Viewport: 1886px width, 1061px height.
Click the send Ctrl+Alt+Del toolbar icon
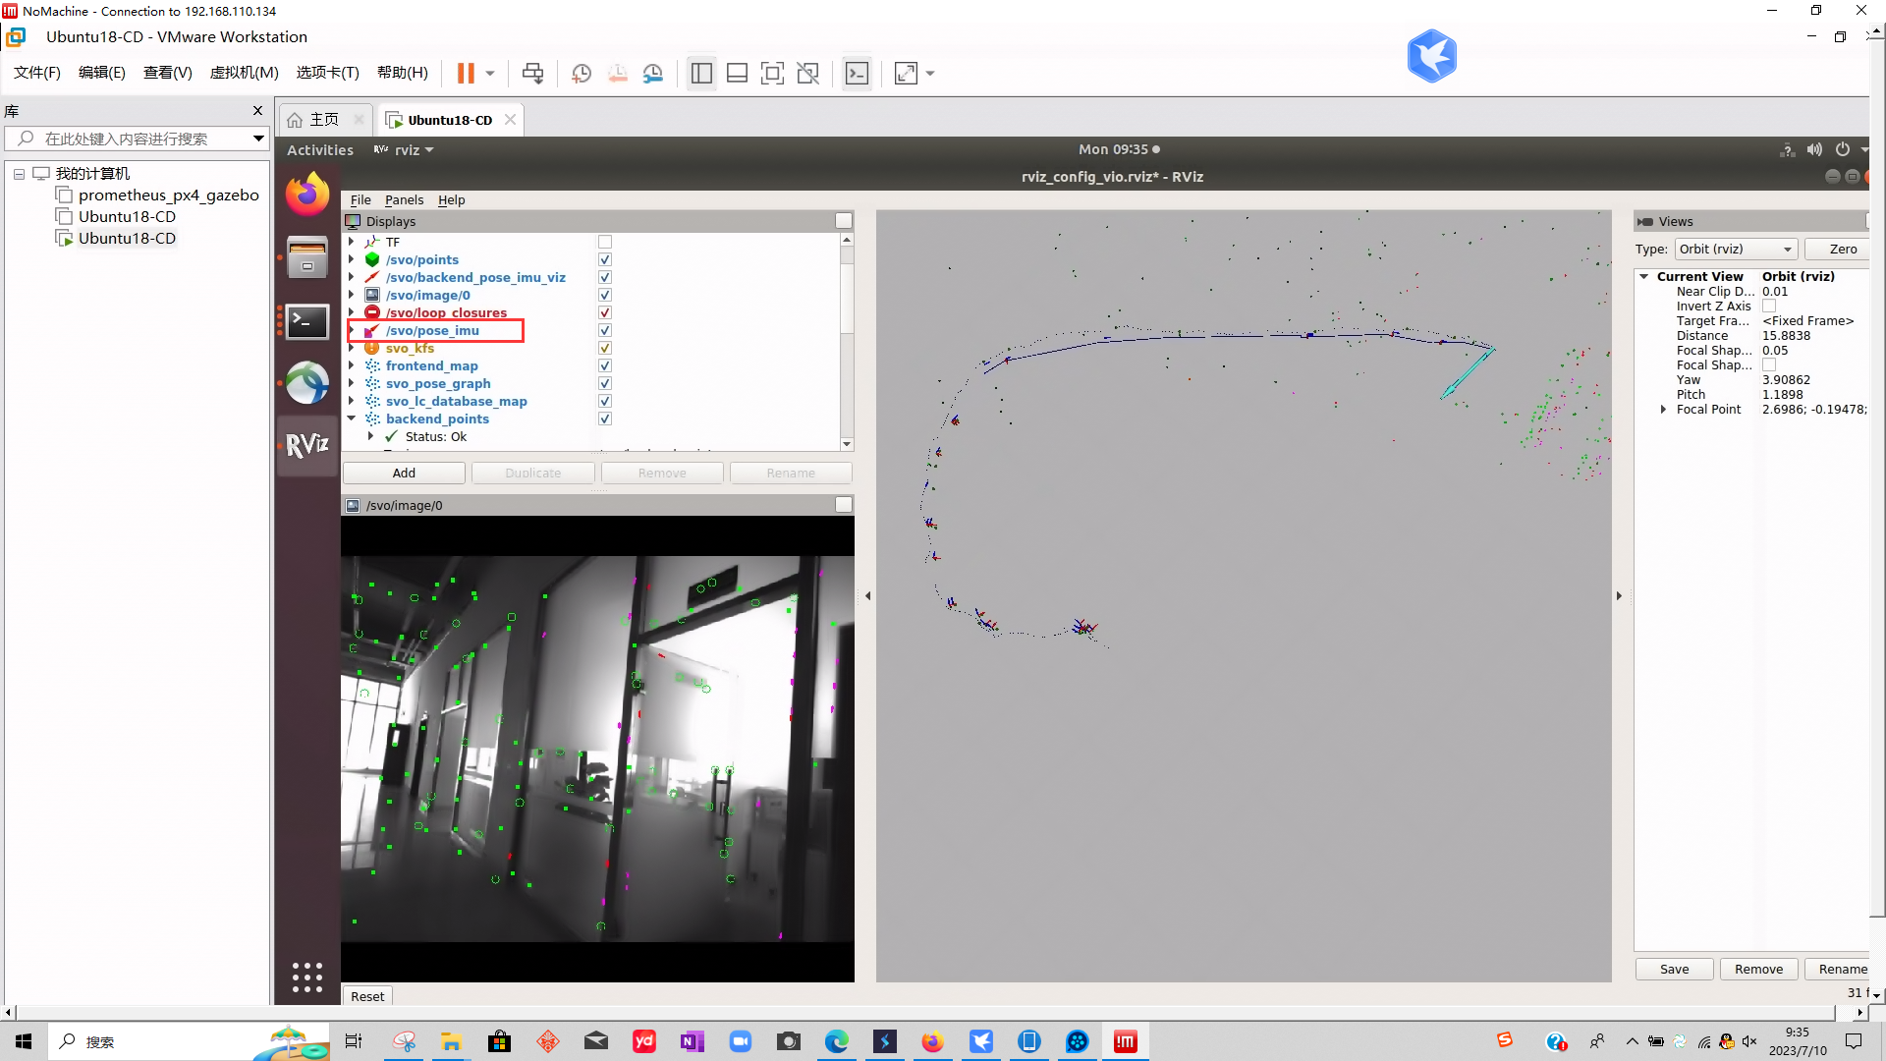coord(532,73)
